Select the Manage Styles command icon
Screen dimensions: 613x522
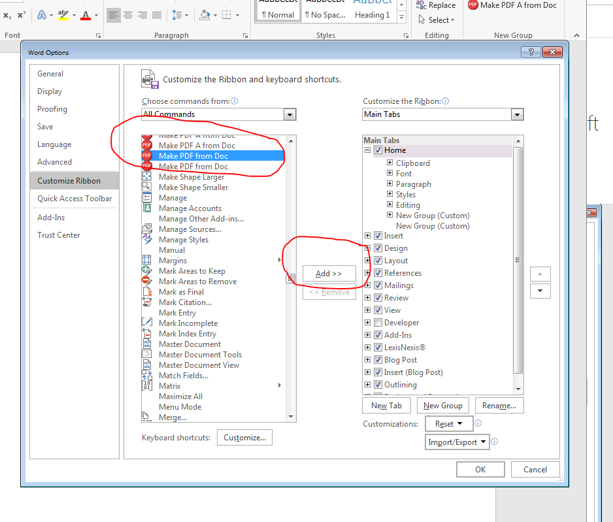(x=147, y=240)
